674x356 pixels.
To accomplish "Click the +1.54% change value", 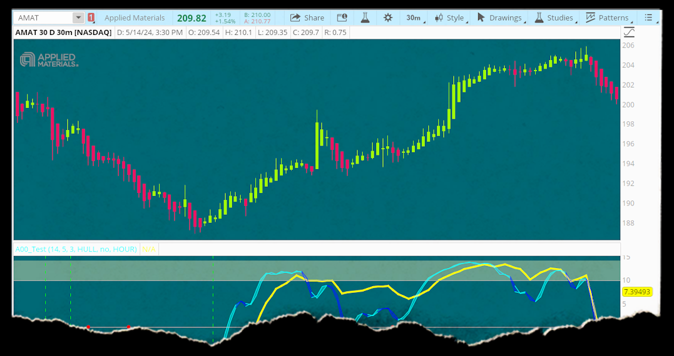I will (225, 21).
